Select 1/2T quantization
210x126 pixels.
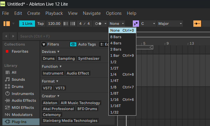click(122, 68)
